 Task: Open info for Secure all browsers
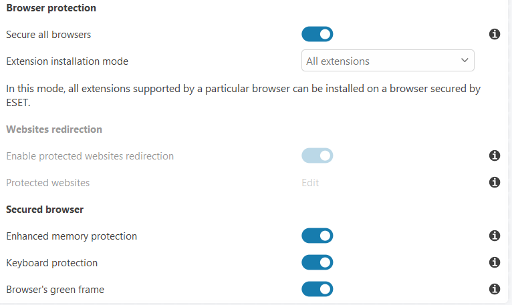click(x=495, y=34)
